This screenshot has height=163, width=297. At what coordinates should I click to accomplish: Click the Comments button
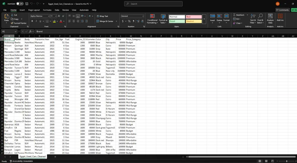click(282, 10)
